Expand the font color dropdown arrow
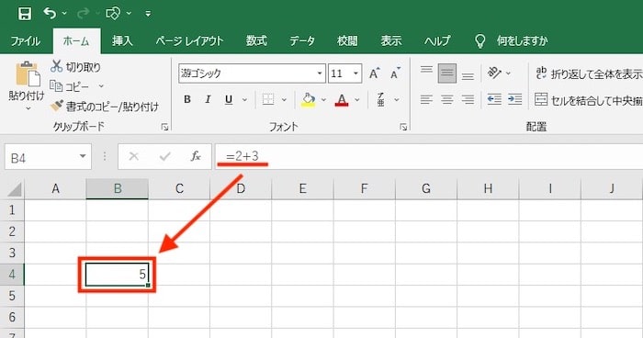The image size is (643, 338). [357, 100]
